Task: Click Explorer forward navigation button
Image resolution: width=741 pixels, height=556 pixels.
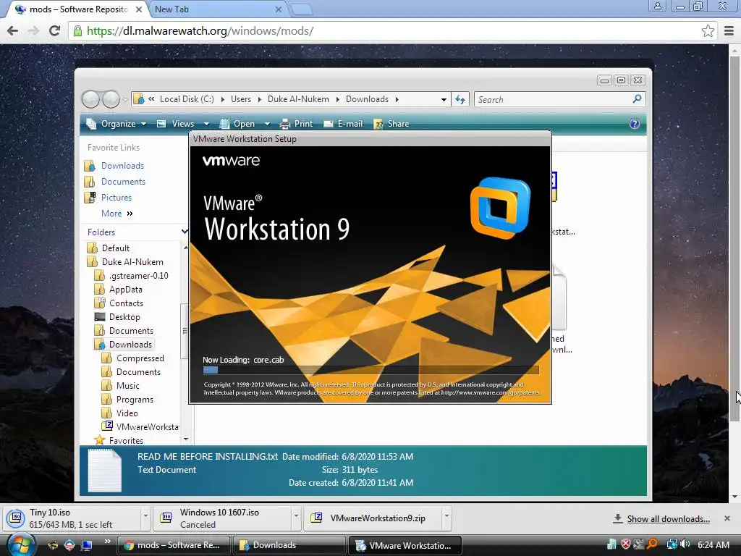Action: 111,99
